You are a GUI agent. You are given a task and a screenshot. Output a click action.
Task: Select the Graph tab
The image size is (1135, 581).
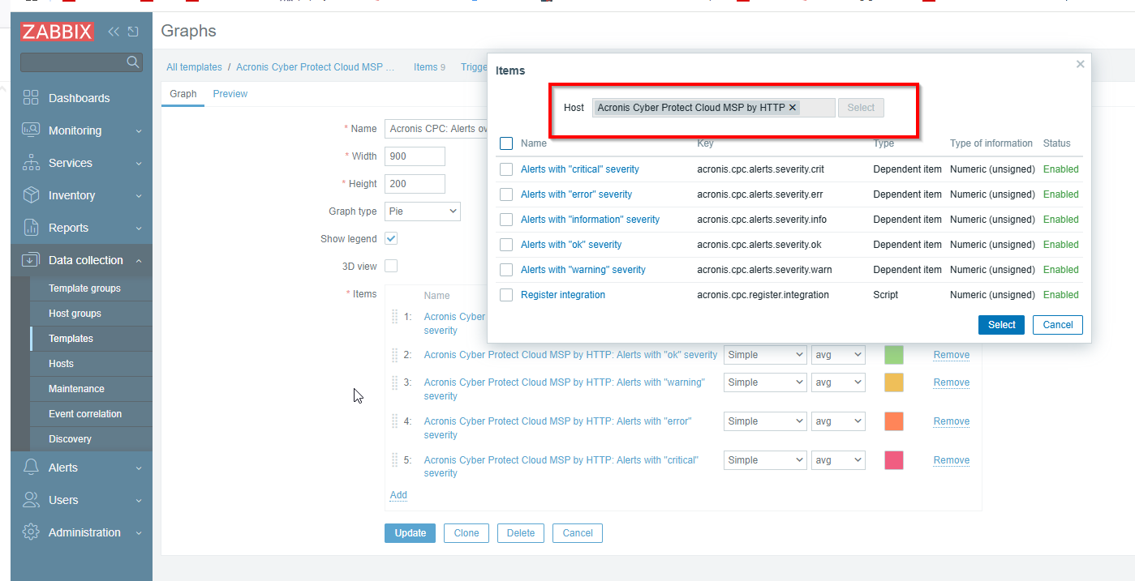(183, 94)
